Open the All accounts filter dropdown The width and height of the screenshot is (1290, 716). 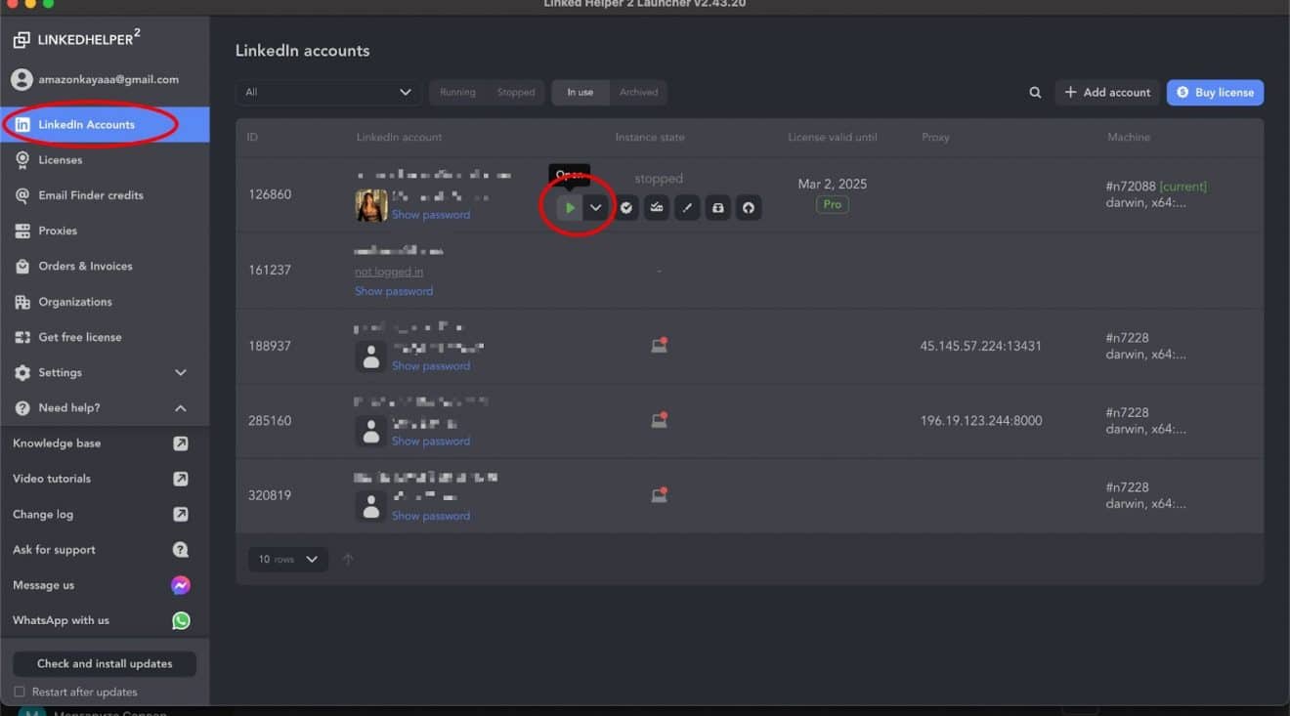point(327,92)
